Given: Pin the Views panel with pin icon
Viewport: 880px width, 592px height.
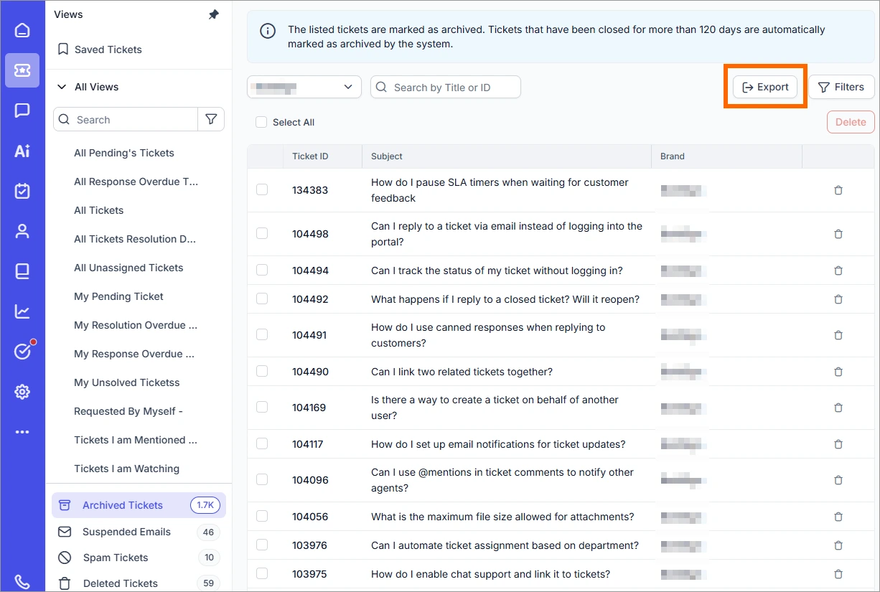Looking at the screenshot, I should [x=214, y=14].
